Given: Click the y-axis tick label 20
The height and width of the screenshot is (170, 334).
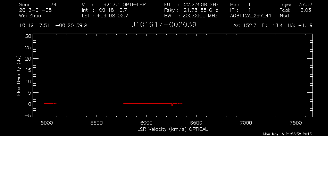Looking at the screenshot, I should click(x=28, y=59).
